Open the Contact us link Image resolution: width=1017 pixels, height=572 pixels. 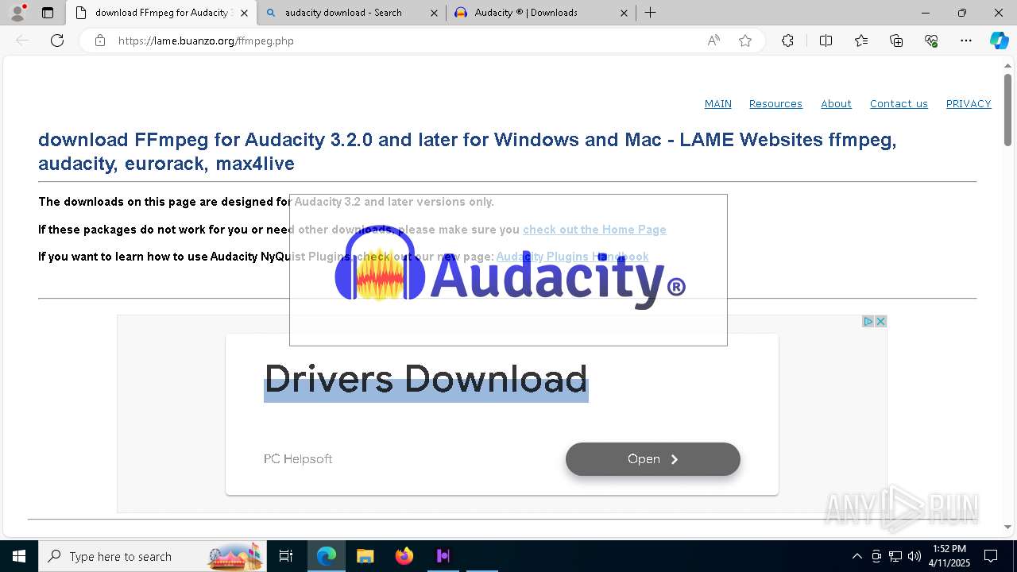coord(899,104)
